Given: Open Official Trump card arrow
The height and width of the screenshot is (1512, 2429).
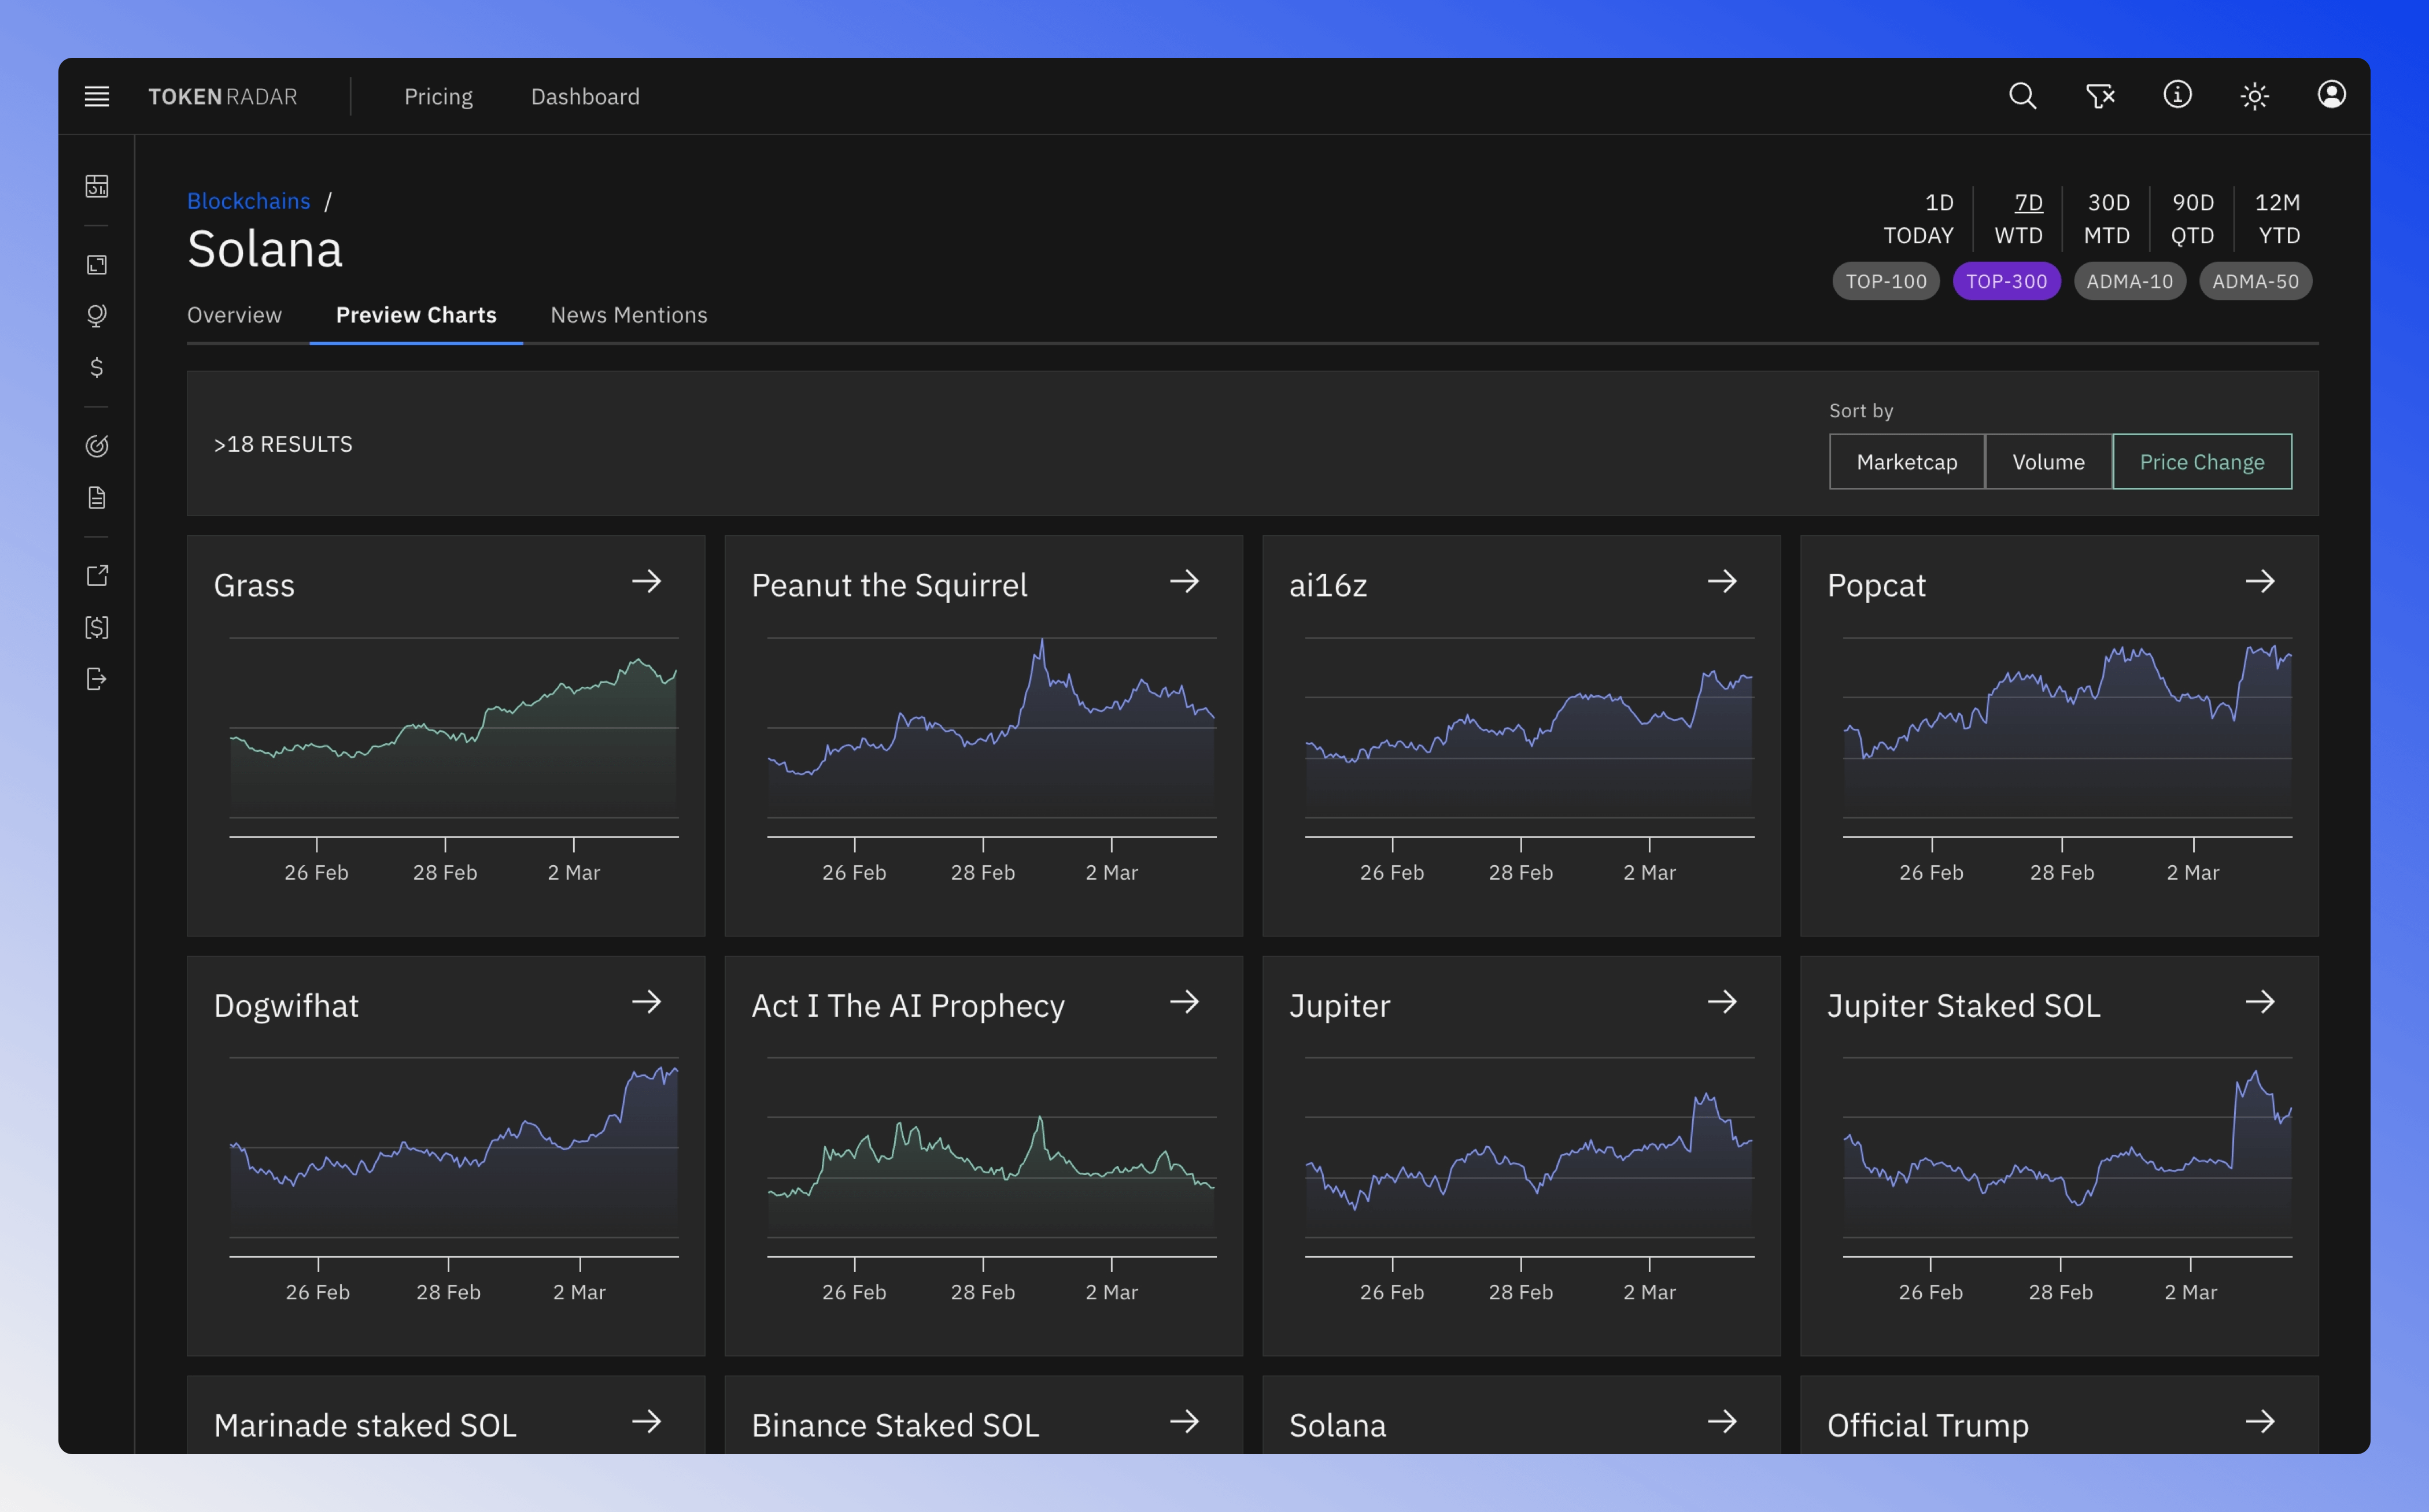Looking at the screenshot, I should (x=2260, y=1422).
